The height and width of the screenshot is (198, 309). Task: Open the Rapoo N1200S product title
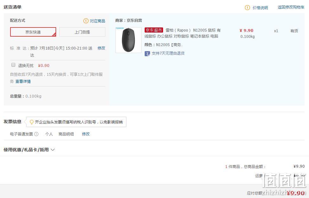(x=182, y=33)
